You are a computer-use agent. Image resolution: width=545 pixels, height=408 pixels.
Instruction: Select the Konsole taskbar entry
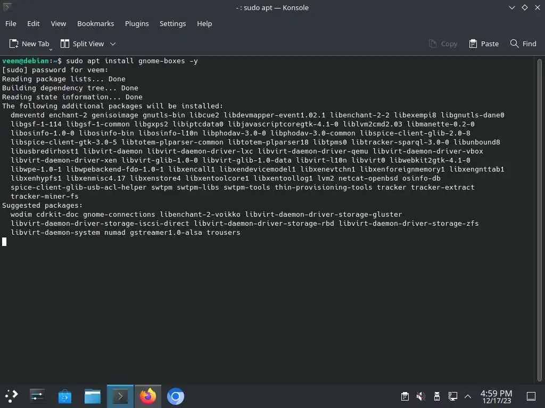click(x=120, y=396)
